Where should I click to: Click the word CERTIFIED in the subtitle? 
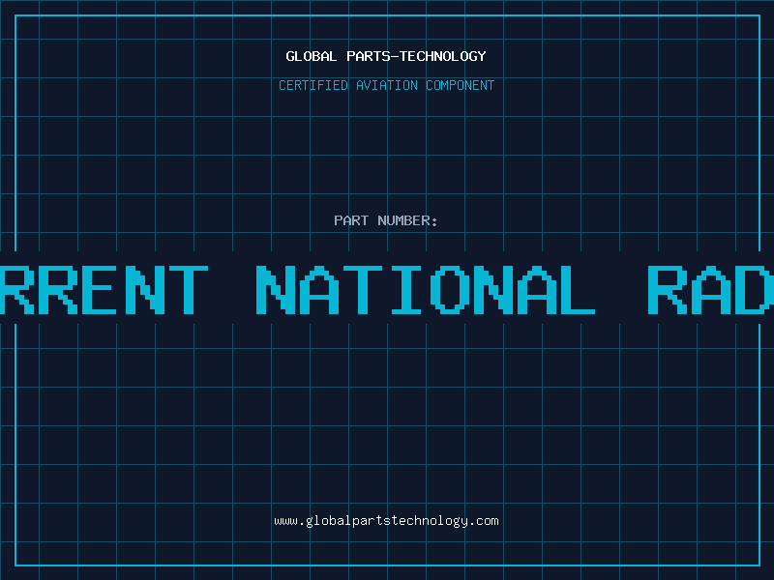[x=313, y=85]
